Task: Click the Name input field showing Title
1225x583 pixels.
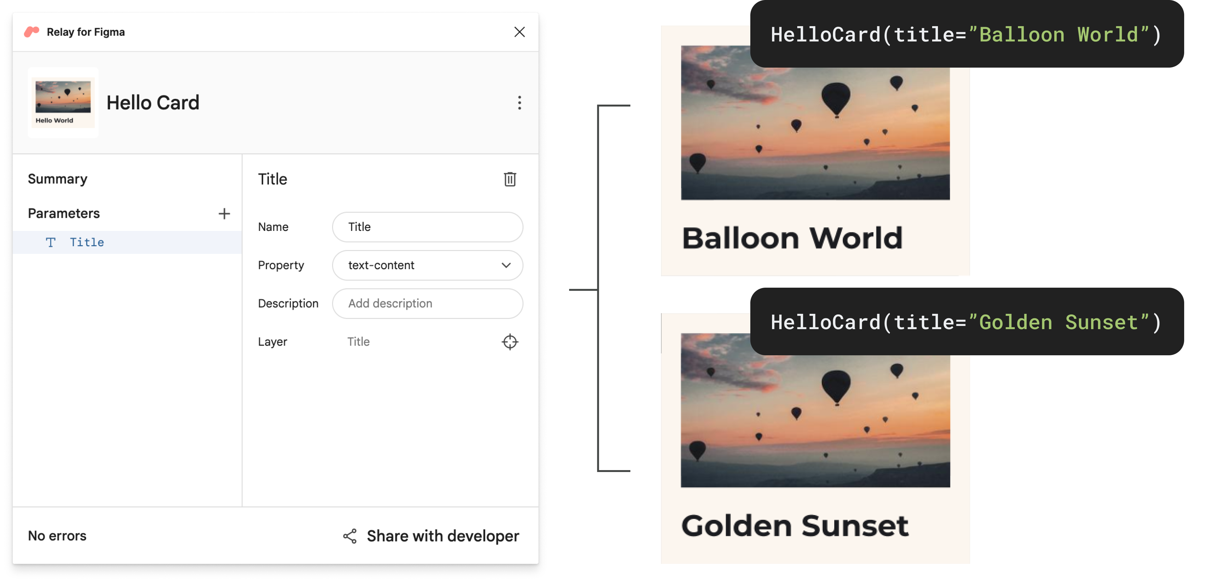Action: (428, 227)
